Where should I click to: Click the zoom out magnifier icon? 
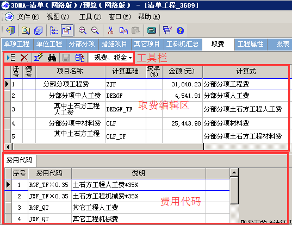point(95,30)
